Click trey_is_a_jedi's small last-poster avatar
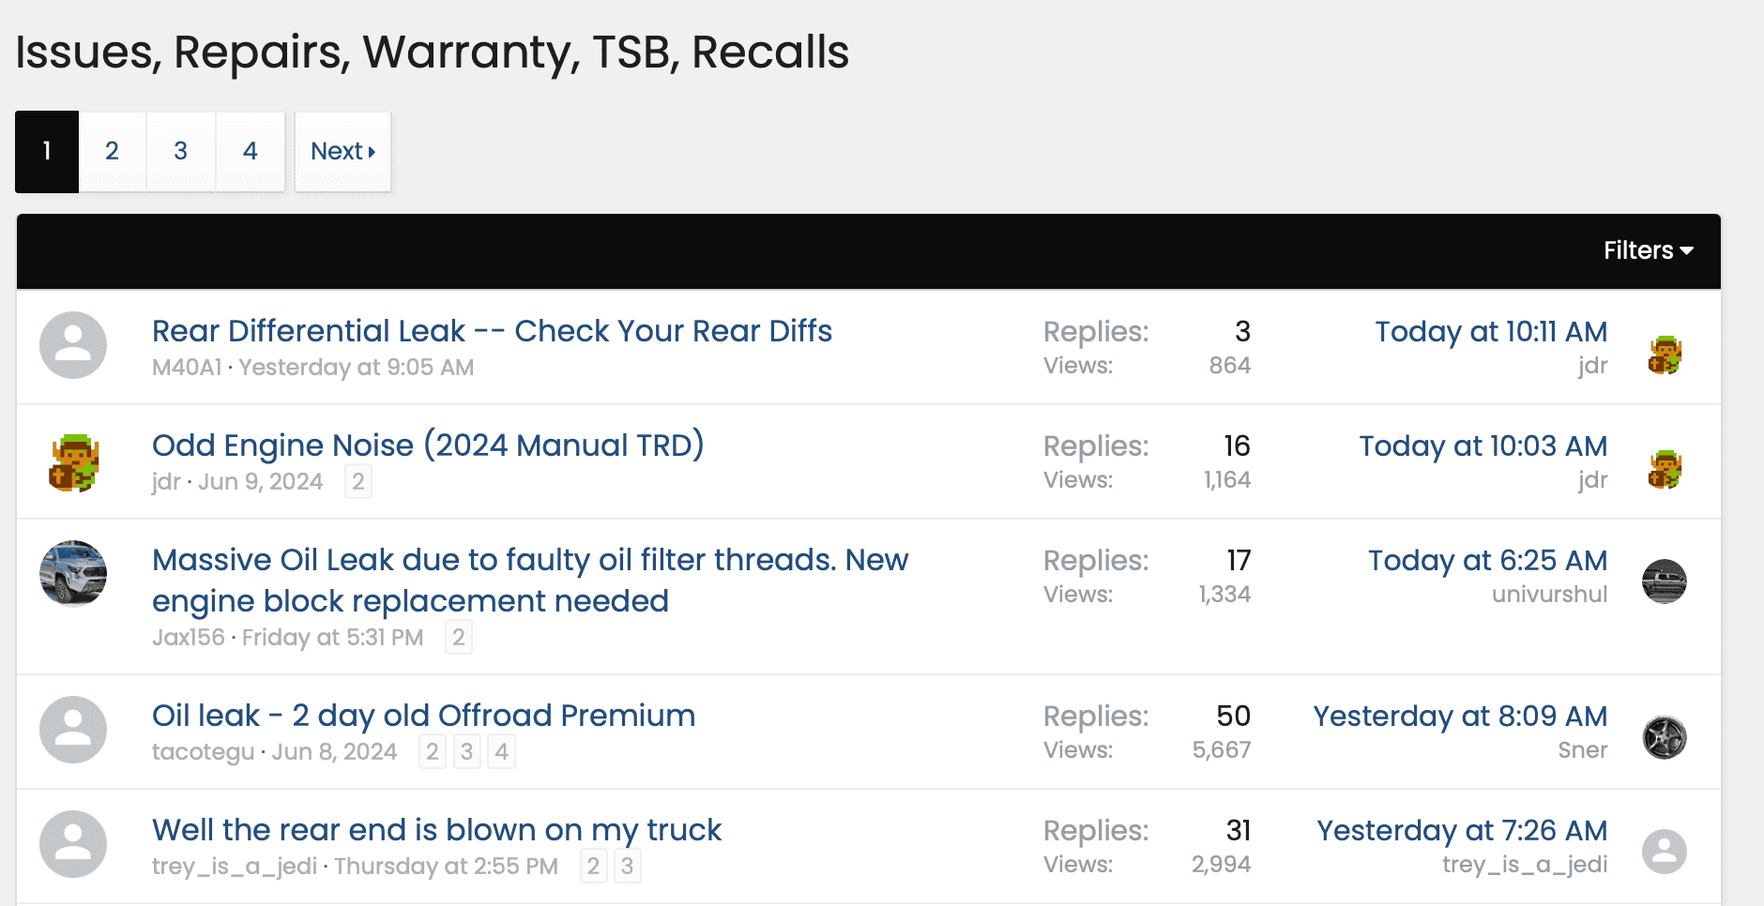 (1665, 852)
